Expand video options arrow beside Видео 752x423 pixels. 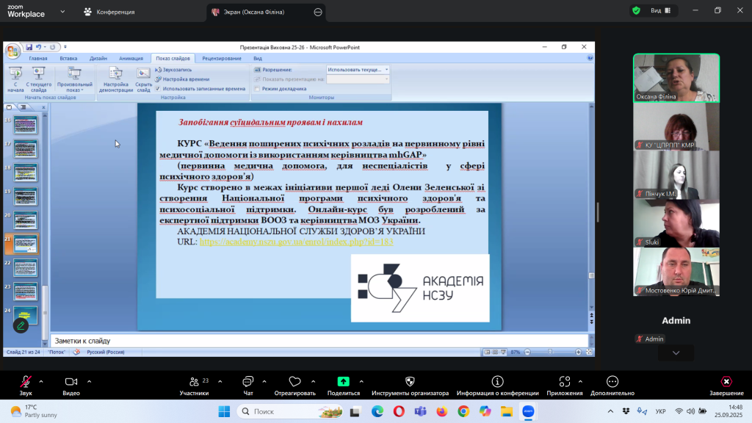(x=89, y=381)
